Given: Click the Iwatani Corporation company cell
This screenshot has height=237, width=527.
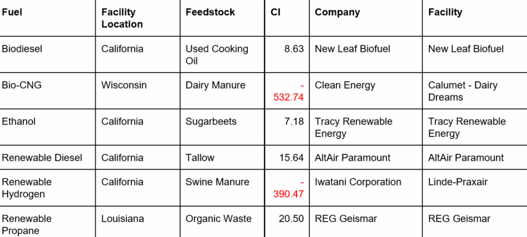Looking at the screenshot, I should point(358,182).
